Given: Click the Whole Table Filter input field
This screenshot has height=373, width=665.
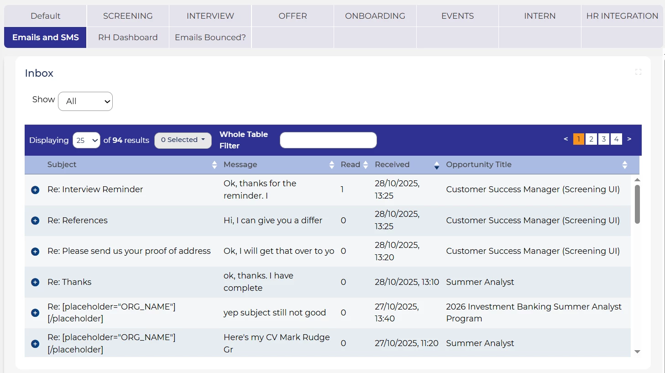Looking at the screenshot, I should (x=328, y=140).
